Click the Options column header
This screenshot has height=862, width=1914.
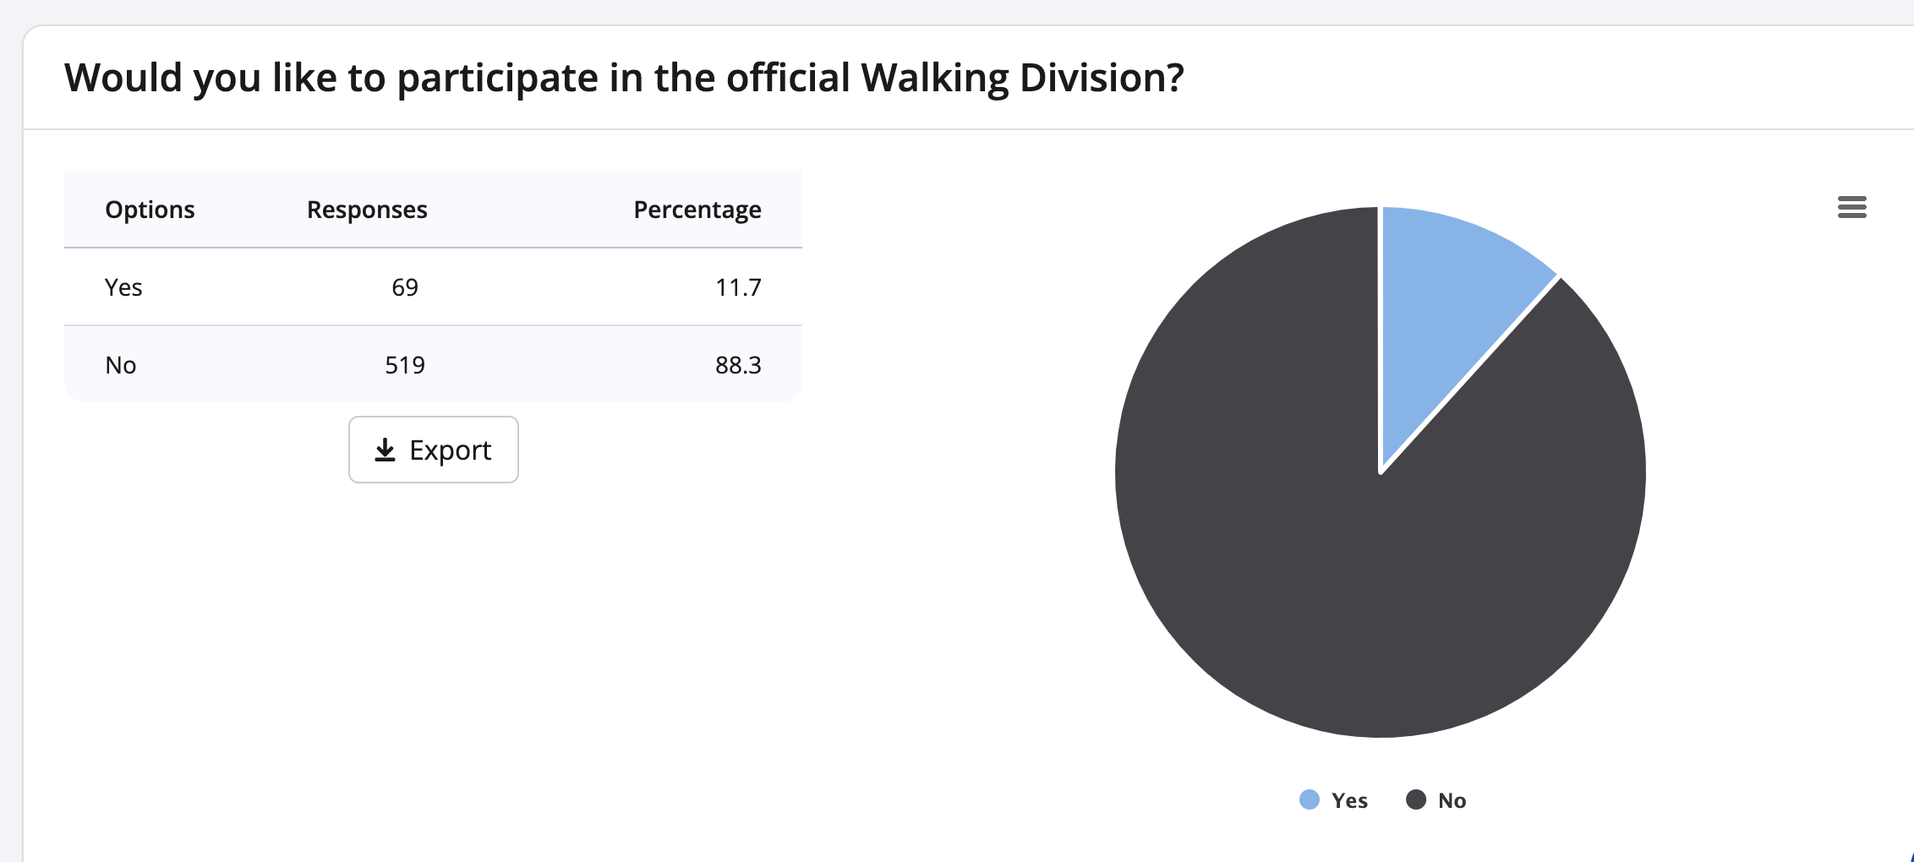(150, 210)
